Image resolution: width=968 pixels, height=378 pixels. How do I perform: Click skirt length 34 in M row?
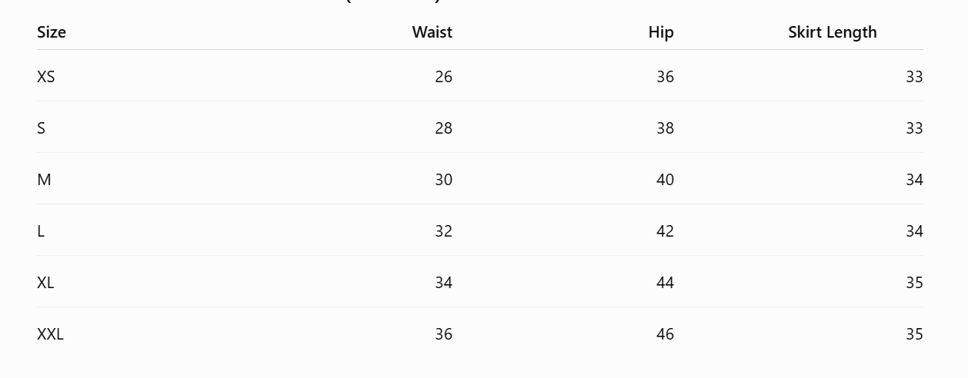point(914,180)
